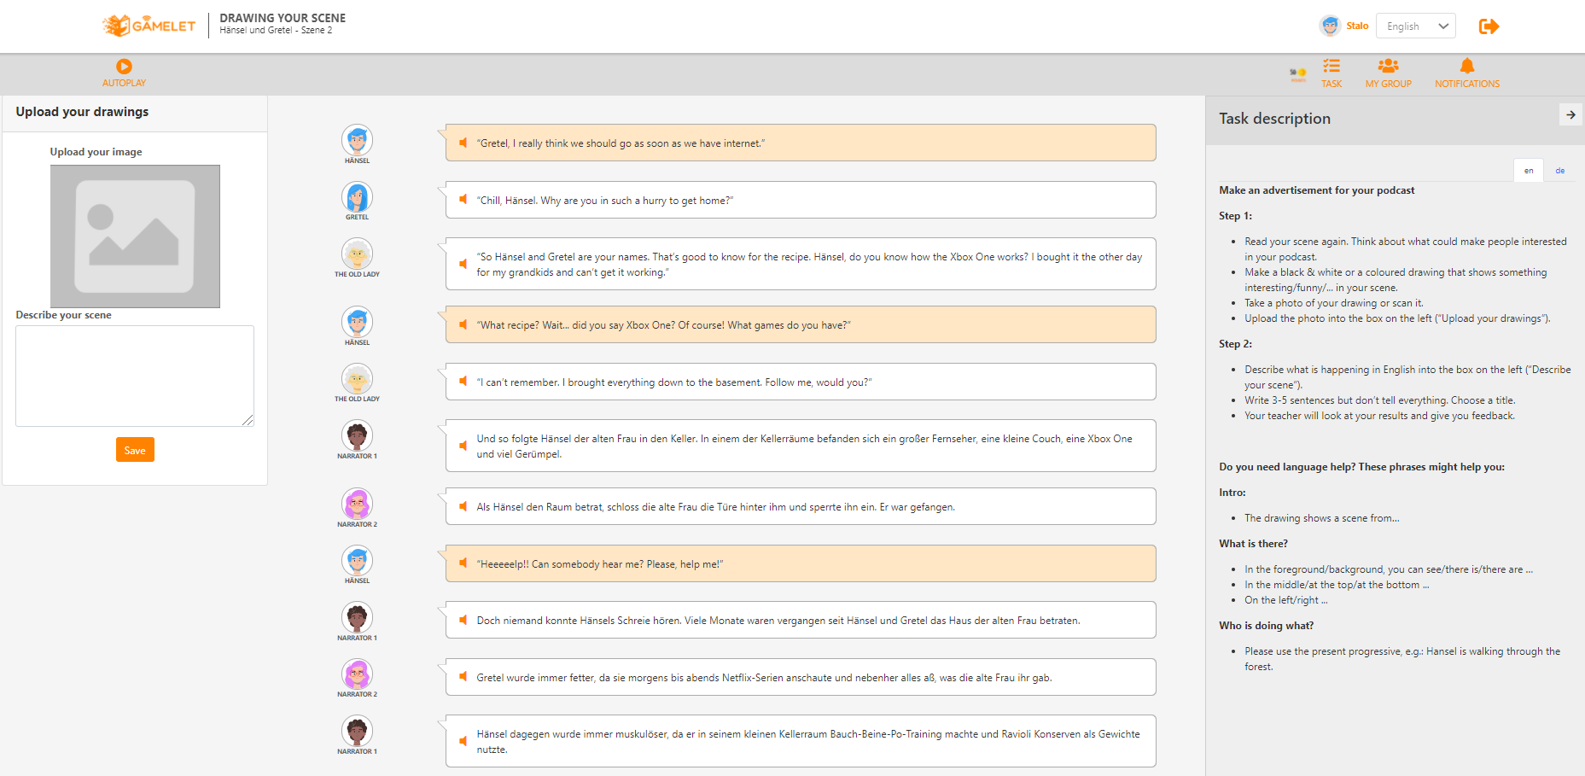The height and width of the screenshot is (776, 1585).
Task: Play audio for "Heeeeelp!!" line
Action: pos(463,563)
